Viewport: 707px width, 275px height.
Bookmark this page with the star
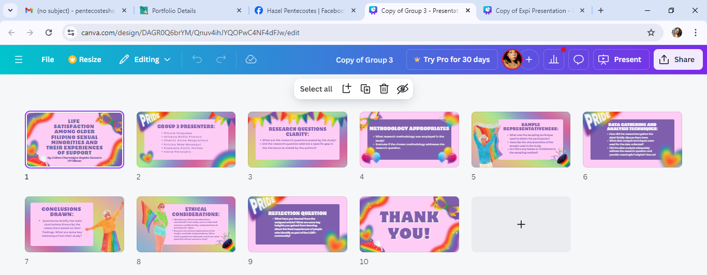[x=651, y=33]
